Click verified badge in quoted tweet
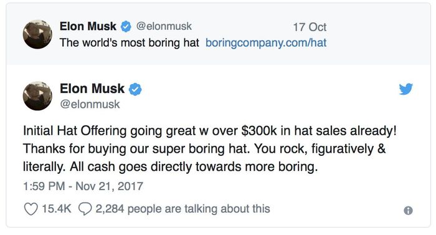Screen dimensions: 436x235 coord(126,27)
